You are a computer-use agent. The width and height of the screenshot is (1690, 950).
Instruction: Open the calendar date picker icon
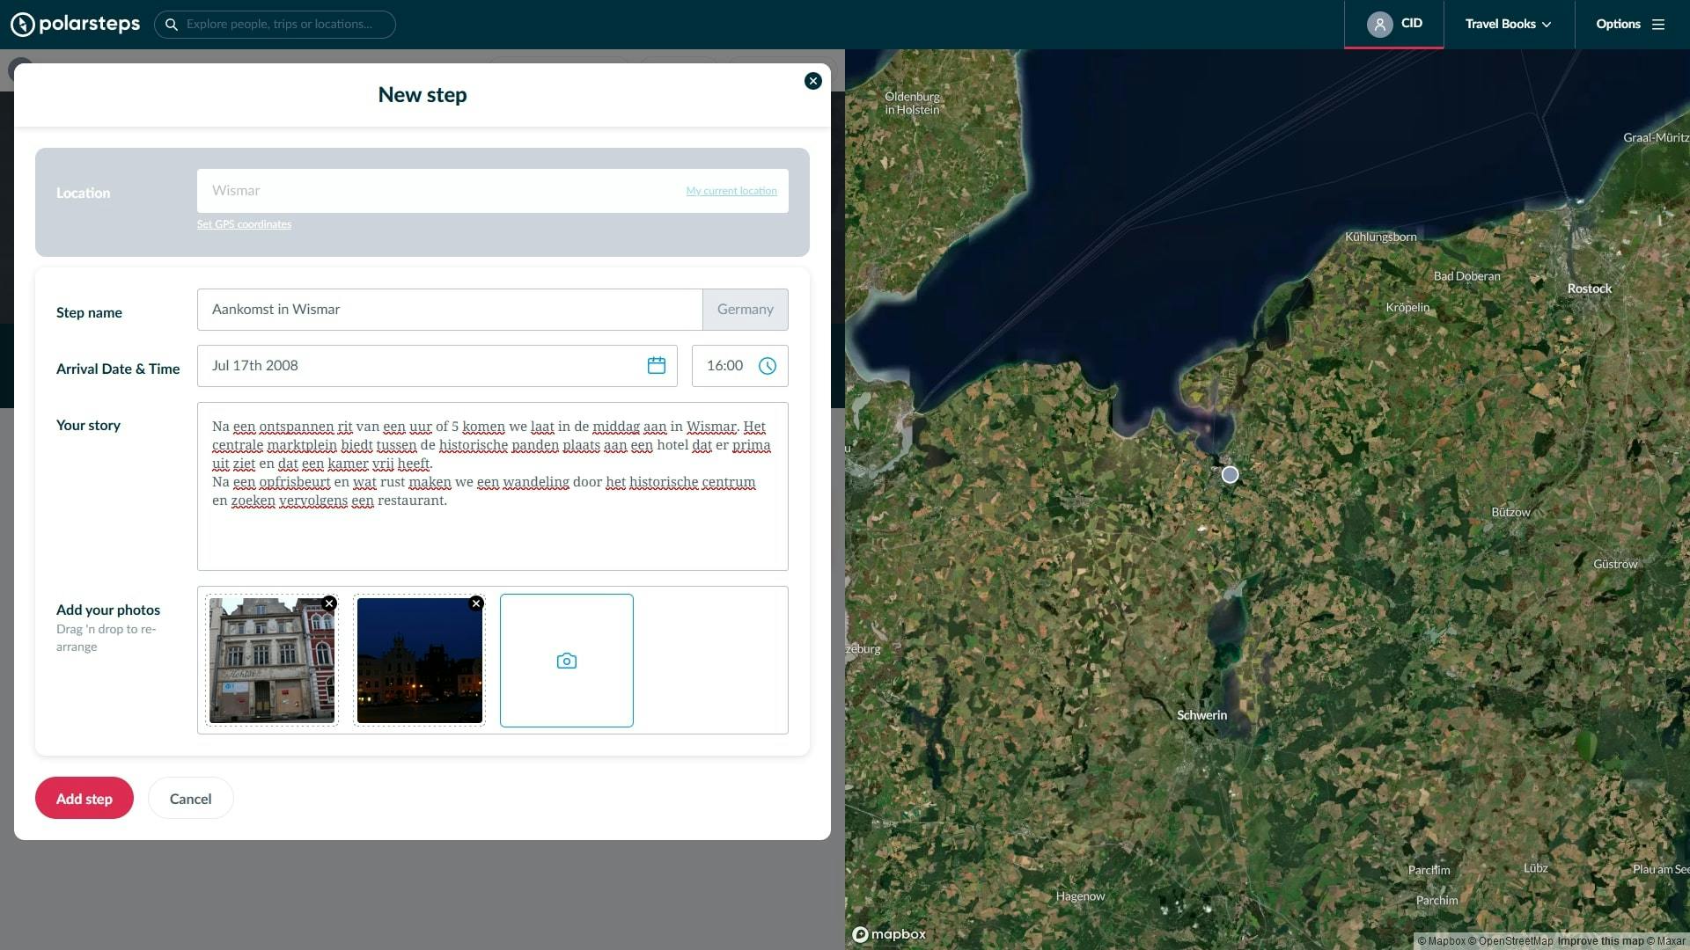click(657, 366)
